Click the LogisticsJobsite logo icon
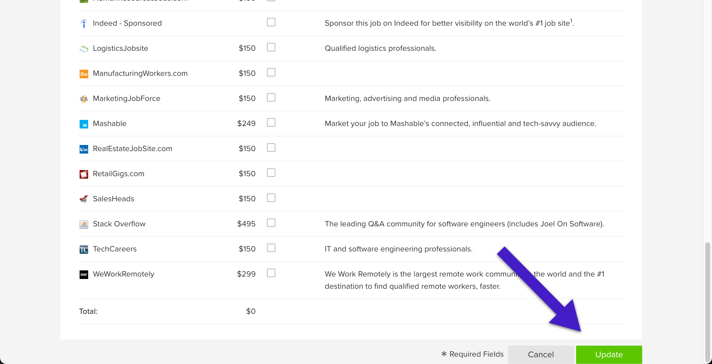Viewport: 712px width, 364px height. [x=84, y=49]
